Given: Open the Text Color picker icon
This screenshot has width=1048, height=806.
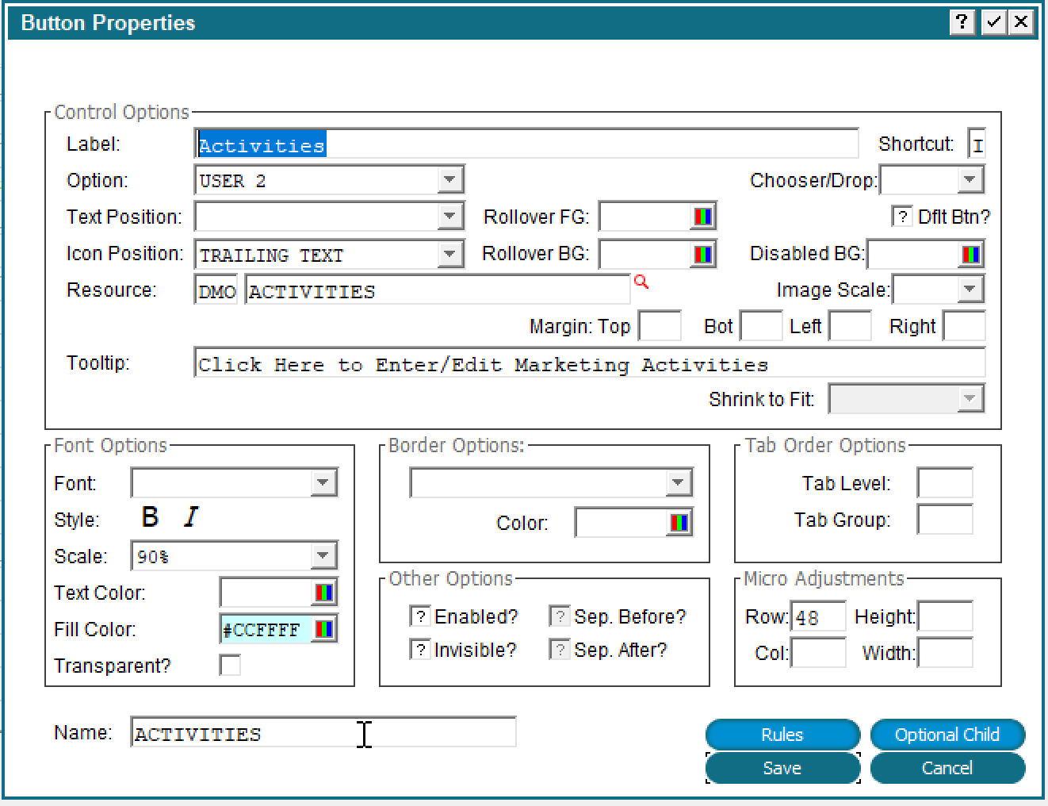Looking at the screenshot, I should coord(323,593).
